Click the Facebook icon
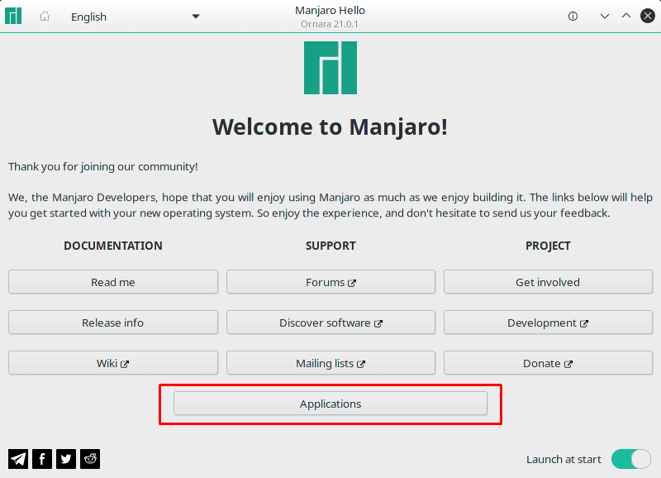This screenshot has height=478, width=661. [42, 458]
